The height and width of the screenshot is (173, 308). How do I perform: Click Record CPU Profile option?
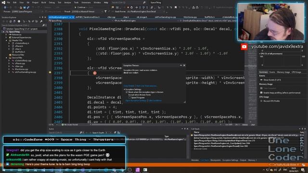[x=271, y=101]
